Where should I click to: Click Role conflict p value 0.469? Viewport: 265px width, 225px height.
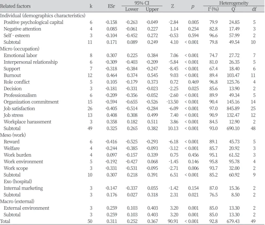(x=193, y=82)
